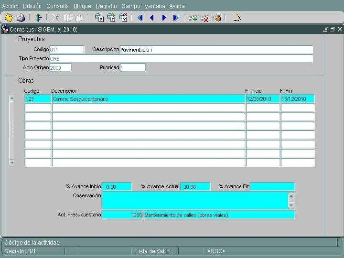Screen dimensions: 344x258
Task: Open the Ayuda menu
Action: (177, 6)
